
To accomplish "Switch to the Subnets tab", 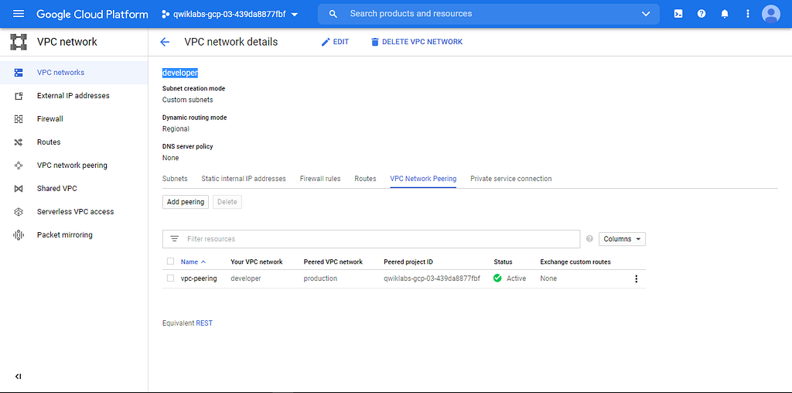I will click(175, 179).
